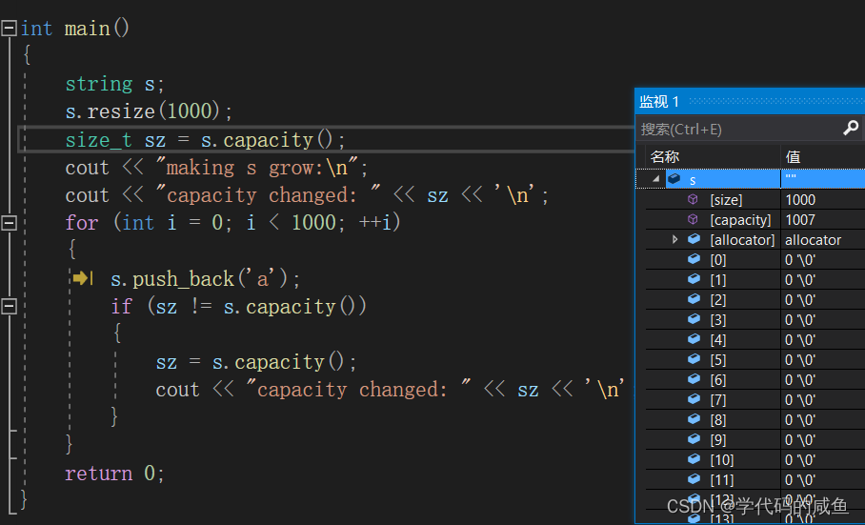The image size is (865, 525).
Task: Click the cube icon of element [4]
Action: pyautogui.click(x=694, y=339)
